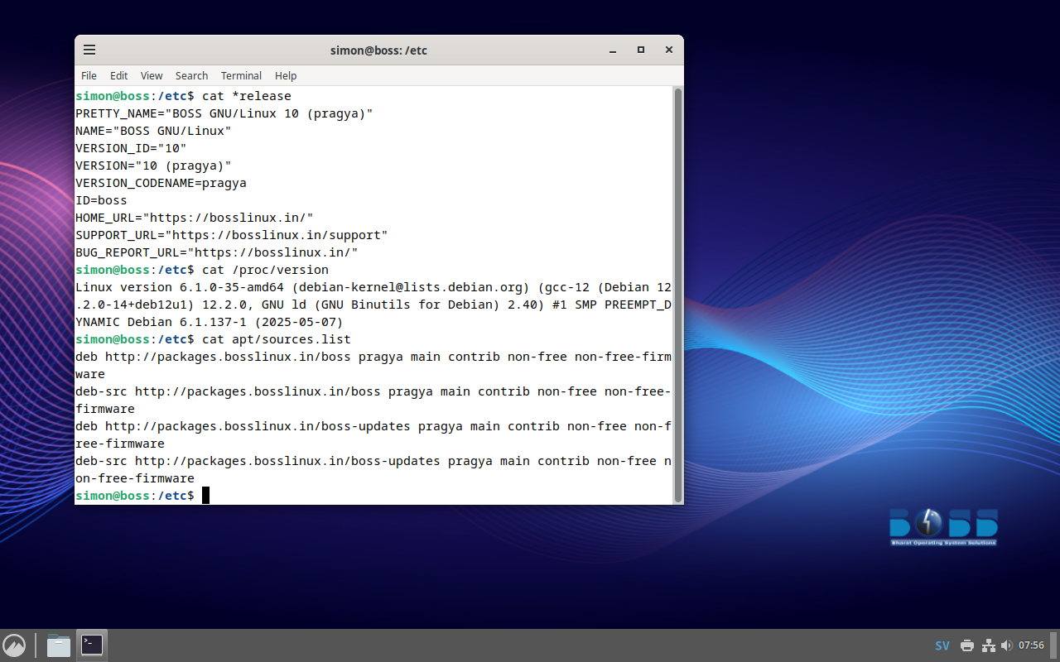Open the Help menu
The height and width of the screenshot is (662, 1060).
pos(286,75)
